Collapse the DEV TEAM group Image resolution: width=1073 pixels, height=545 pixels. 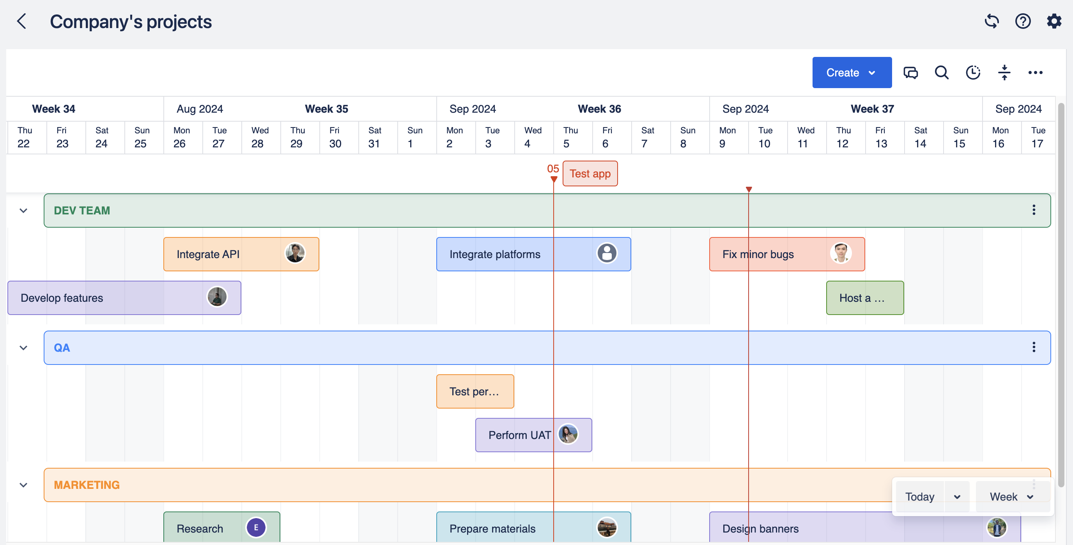click(x=23, y=211)
